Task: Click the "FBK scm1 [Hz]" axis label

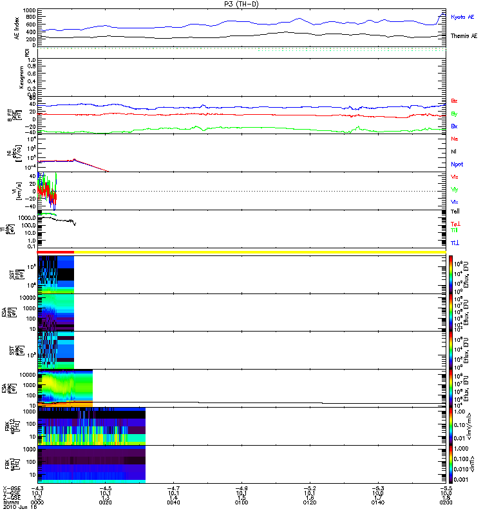Action: click(x=12, y=464)
